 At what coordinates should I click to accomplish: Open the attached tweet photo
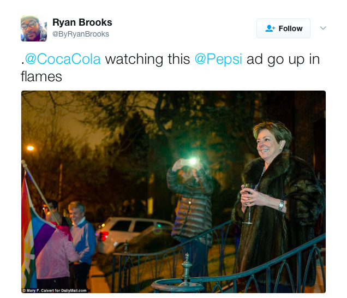click(x=174, y=192)
